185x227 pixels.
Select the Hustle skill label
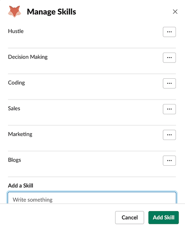pos(16,31)
